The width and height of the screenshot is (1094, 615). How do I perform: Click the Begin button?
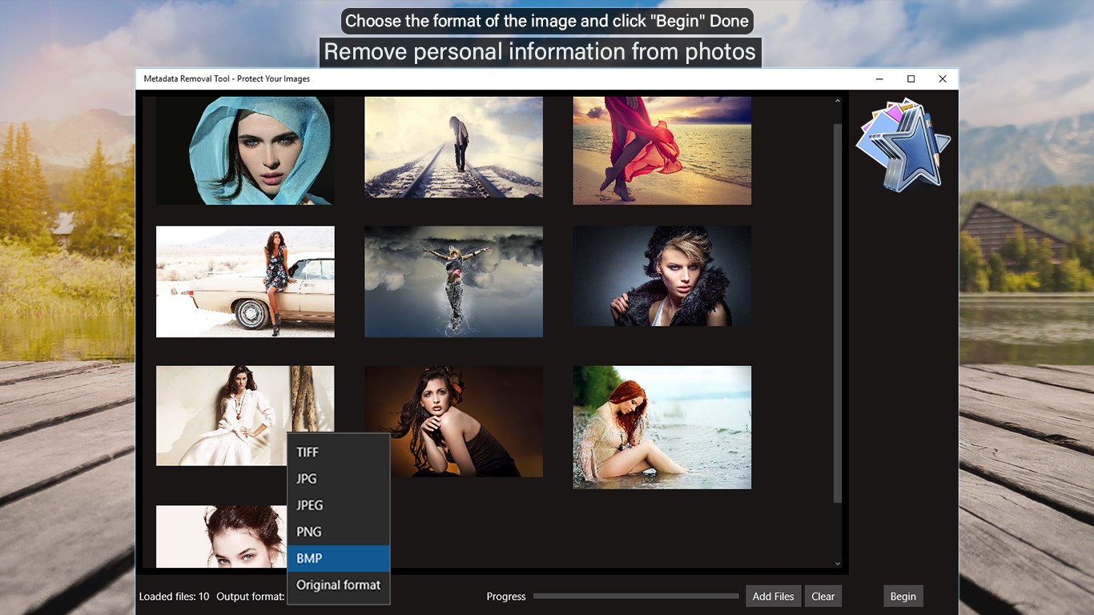[903, 596]
